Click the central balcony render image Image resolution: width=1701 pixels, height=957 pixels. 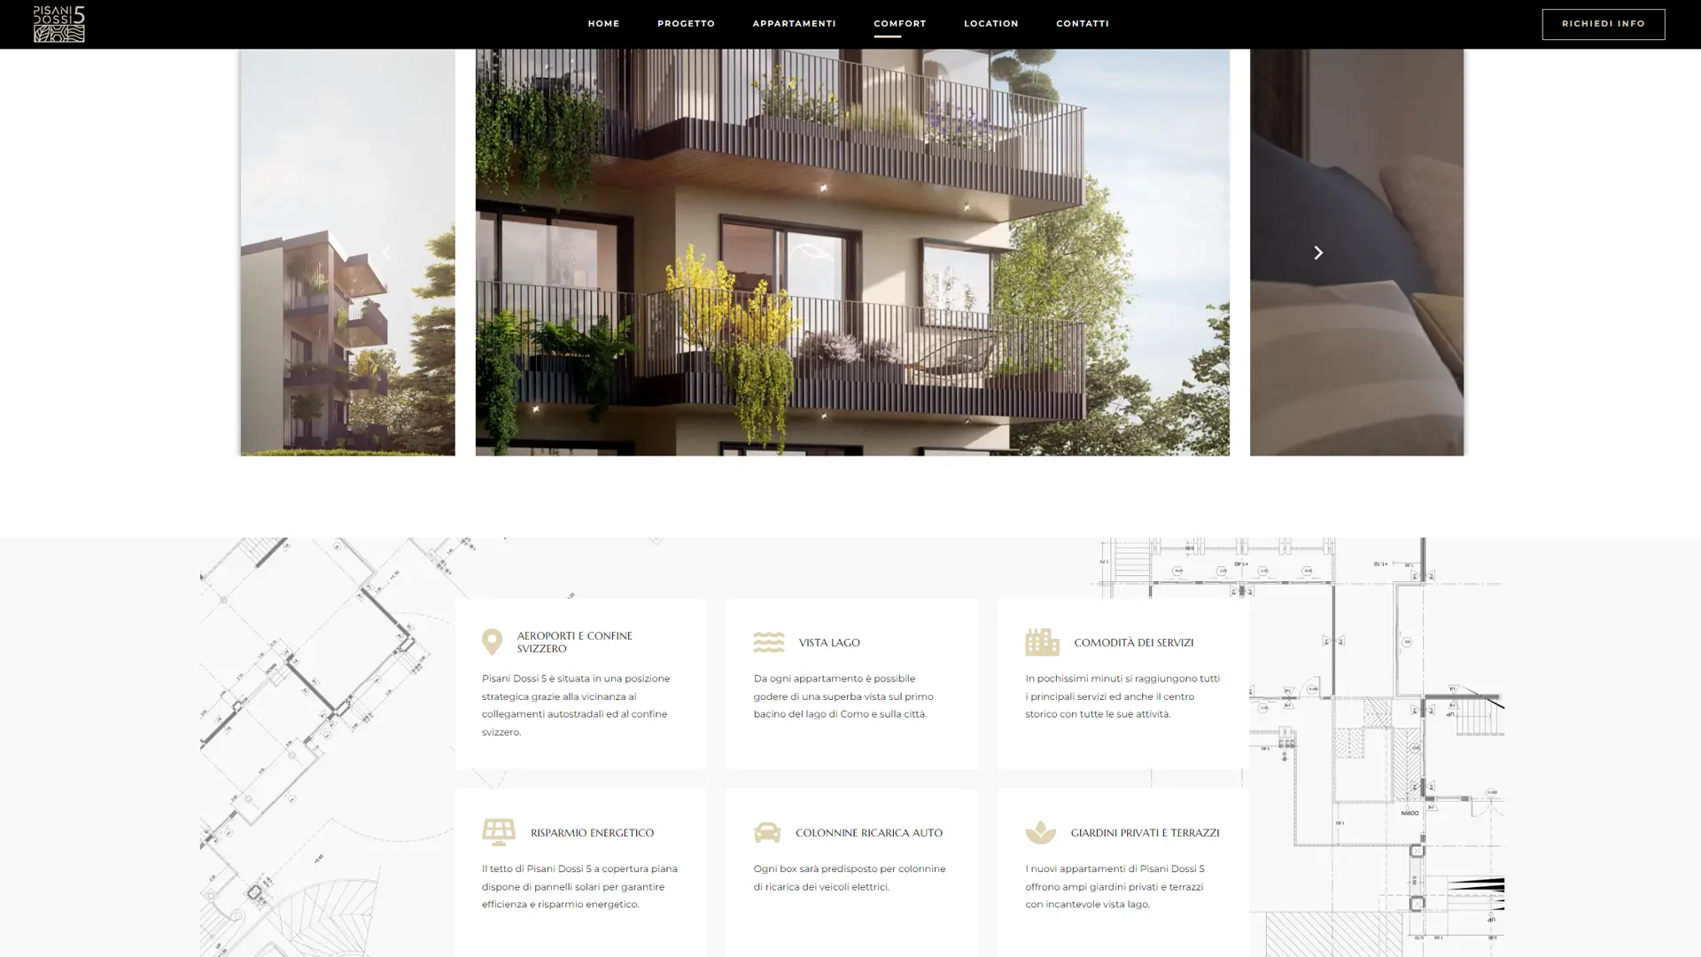click(851, 253)
